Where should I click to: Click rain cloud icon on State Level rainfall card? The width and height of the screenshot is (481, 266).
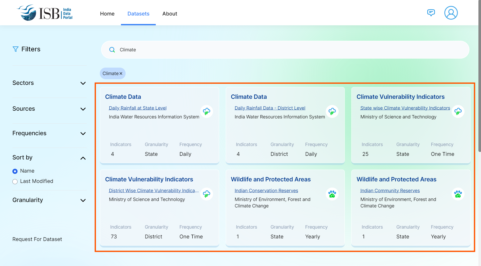pyautogui.click(x=206, y=111)
